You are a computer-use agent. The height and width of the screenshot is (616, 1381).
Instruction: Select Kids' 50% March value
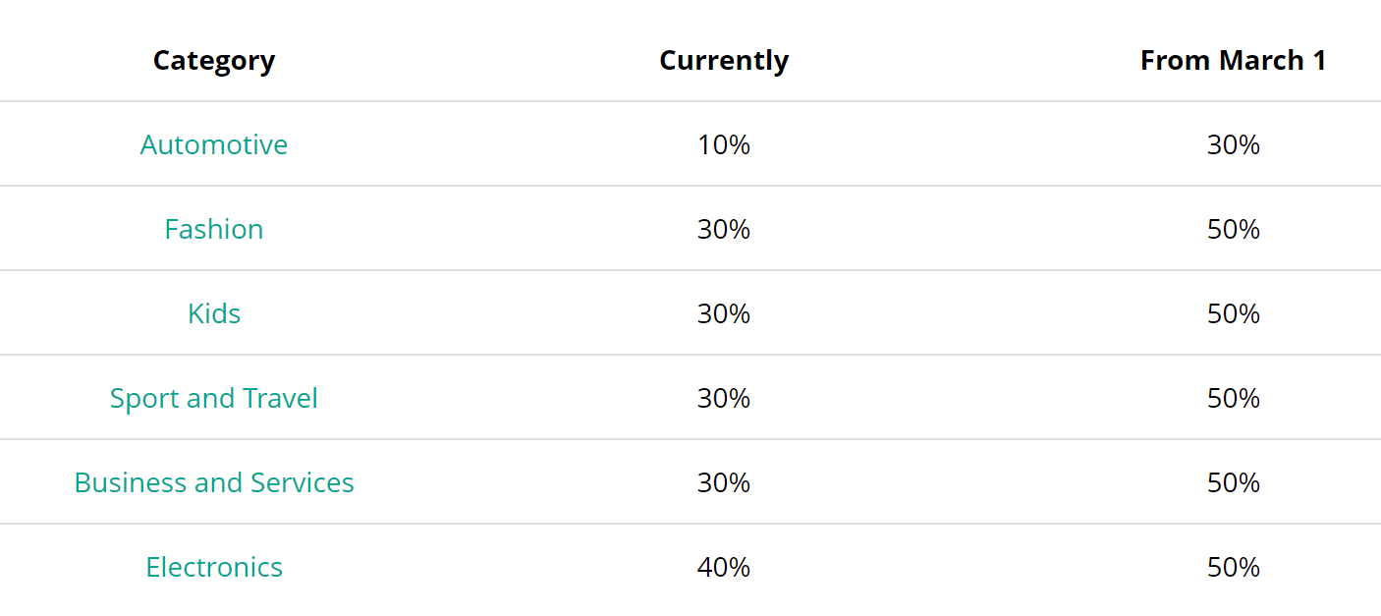click(1233, 313)
